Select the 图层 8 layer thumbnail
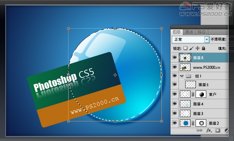 click(x=185, y=58)
